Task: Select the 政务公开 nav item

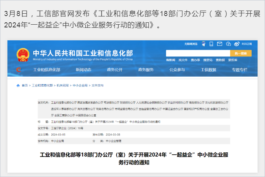Action: point(115,70)
